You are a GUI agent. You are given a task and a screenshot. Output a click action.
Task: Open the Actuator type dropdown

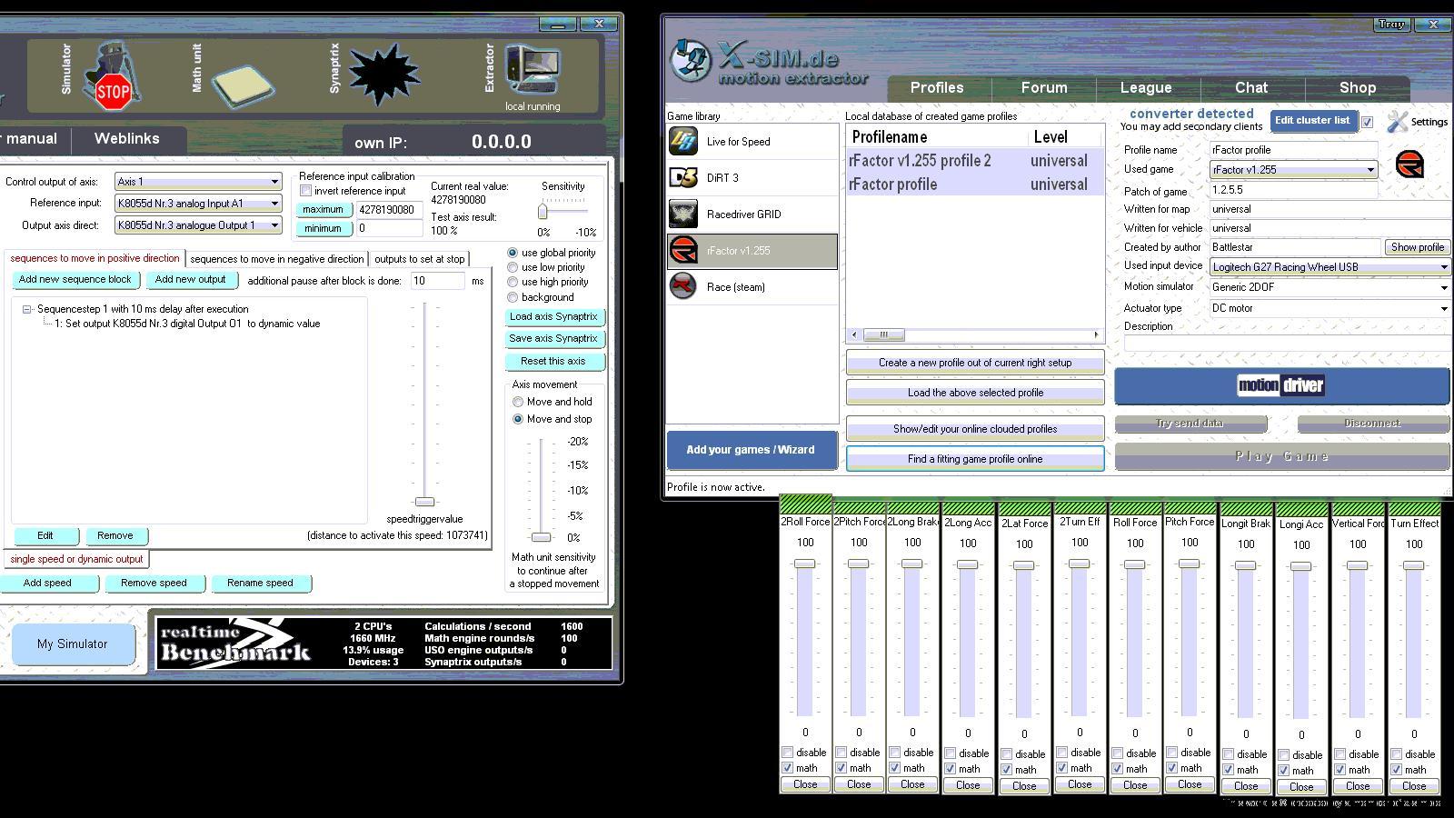pos(1330,308)
